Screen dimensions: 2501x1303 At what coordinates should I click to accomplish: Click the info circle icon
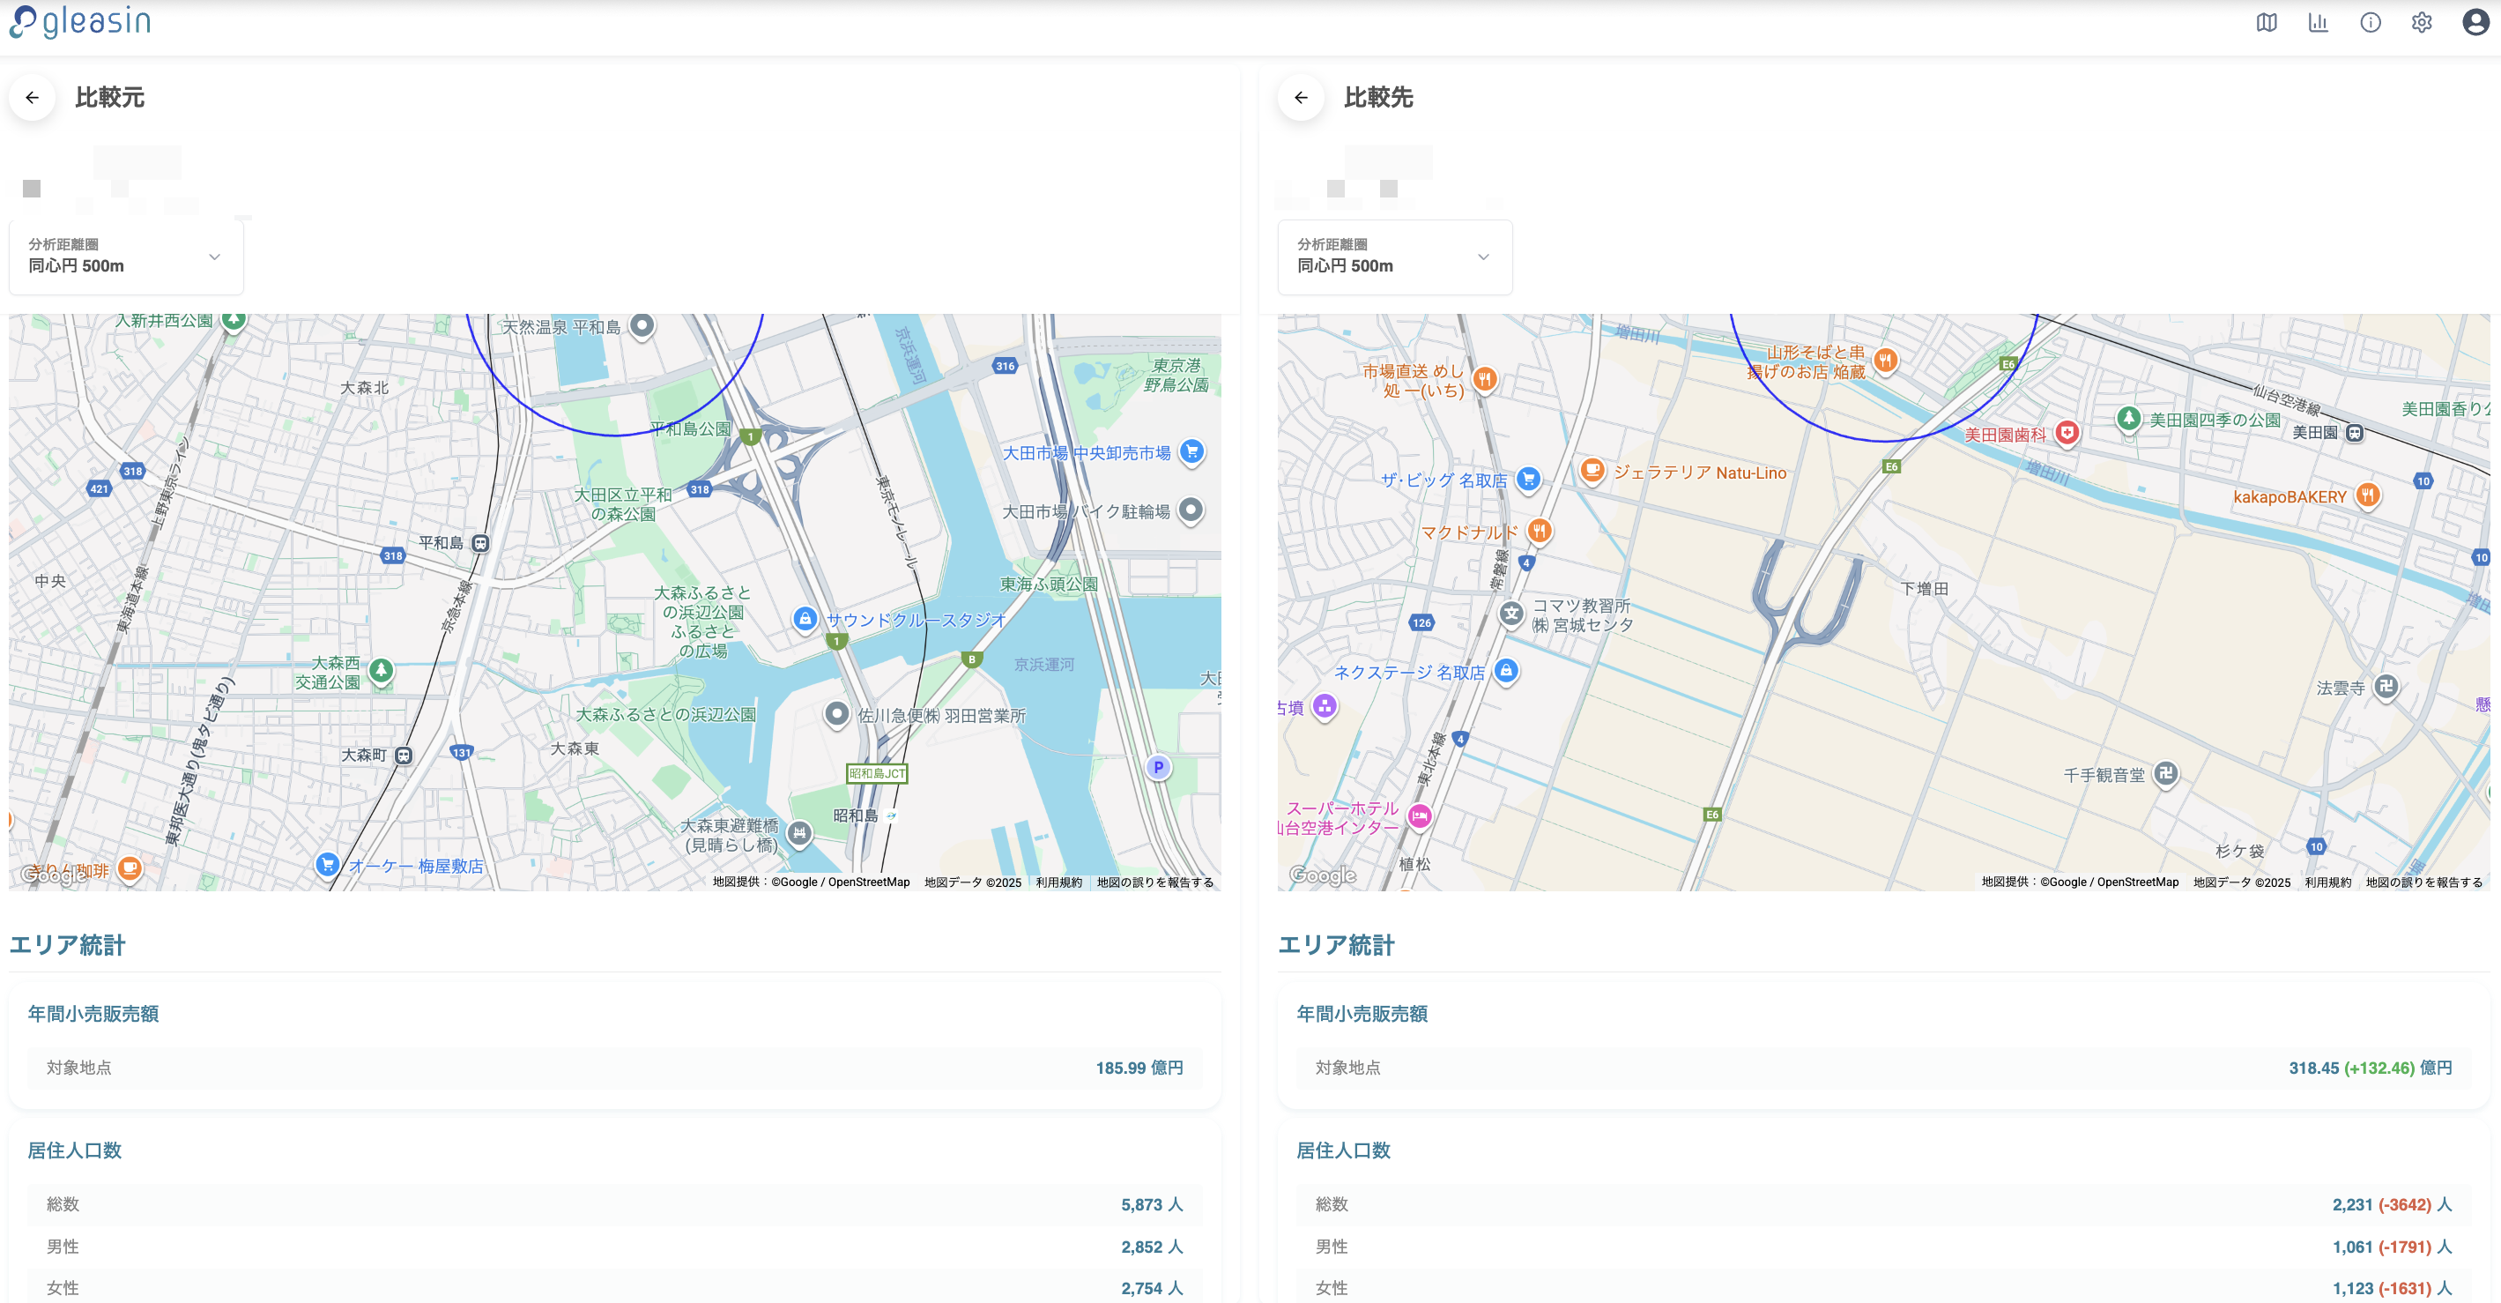(x=2370, y=22)
